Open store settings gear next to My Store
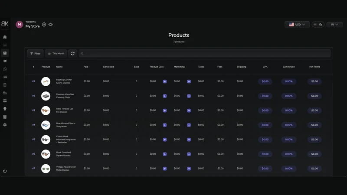 click(44, 24)
